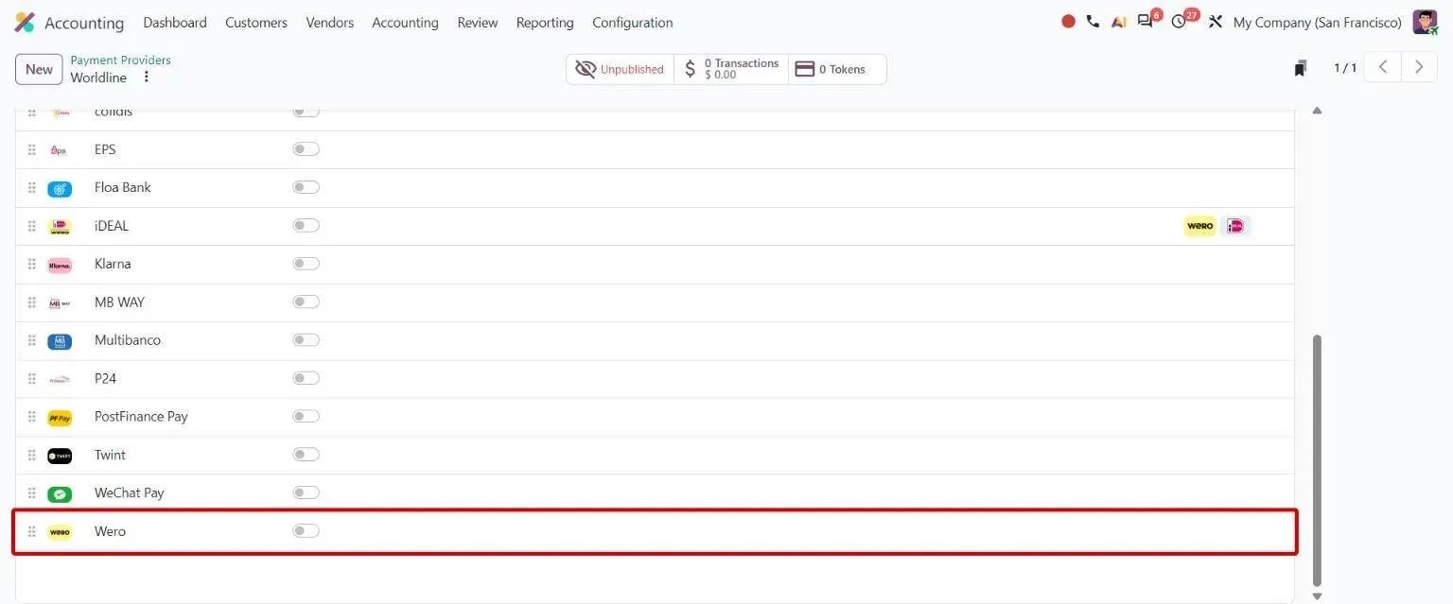1453x604 pixels.
Task: Go back to Payment Providers breadcrumb
Action: click(x=120, y=60)
